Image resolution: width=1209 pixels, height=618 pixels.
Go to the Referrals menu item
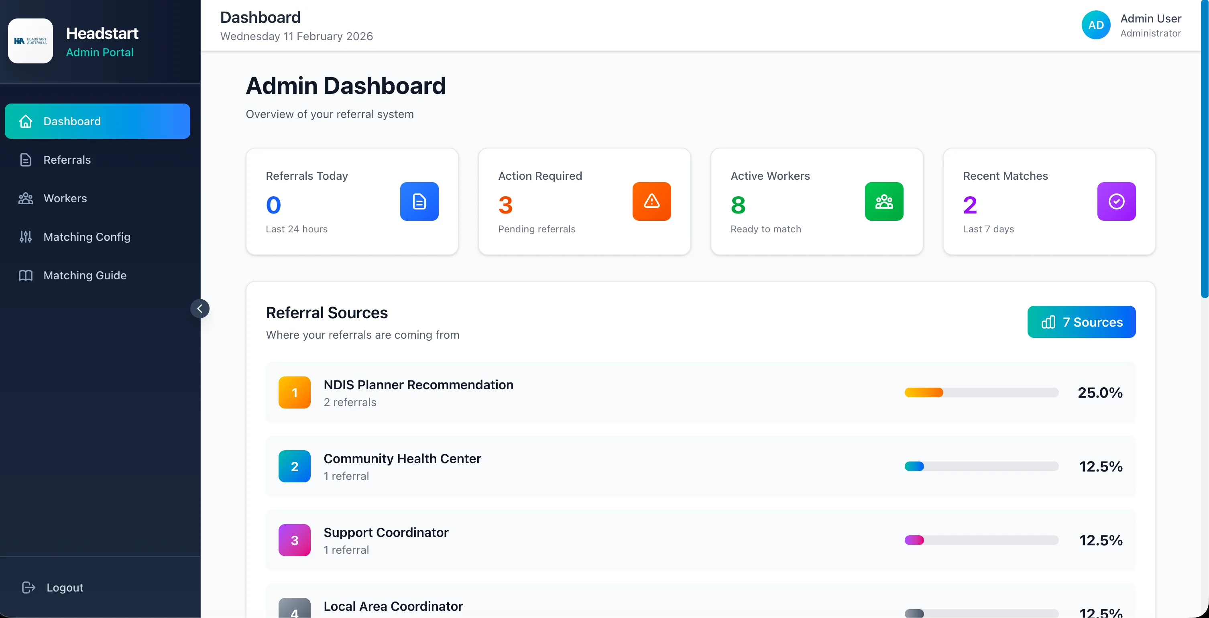[97, 160]
